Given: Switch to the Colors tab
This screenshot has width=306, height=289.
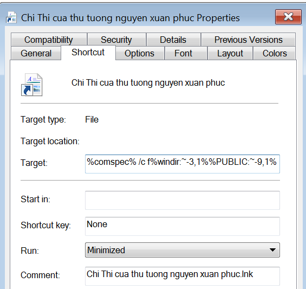Looking at the screenshot, I should click(x=275, y=53).
